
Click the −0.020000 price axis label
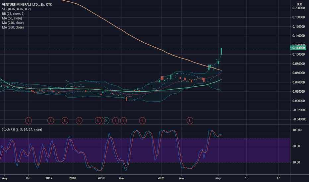click(299, 110)
